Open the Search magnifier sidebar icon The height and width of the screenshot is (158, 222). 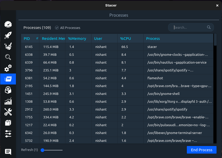[8, 57]
